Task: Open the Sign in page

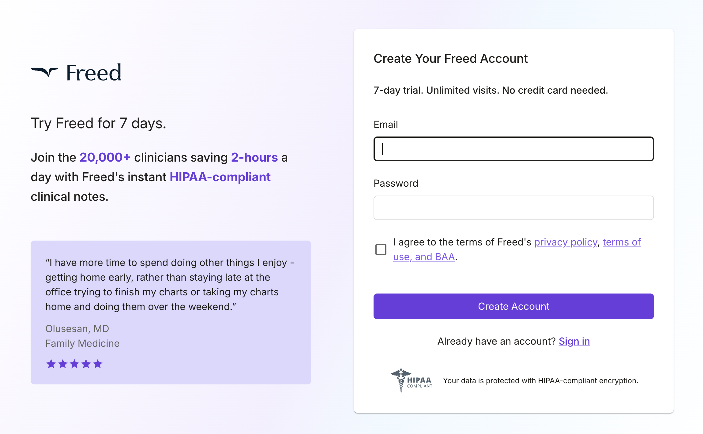Action: (x=574, y=341)
